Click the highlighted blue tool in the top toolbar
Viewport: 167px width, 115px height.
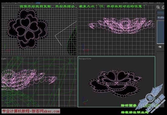pyautogui.click(x=38, y=3)
